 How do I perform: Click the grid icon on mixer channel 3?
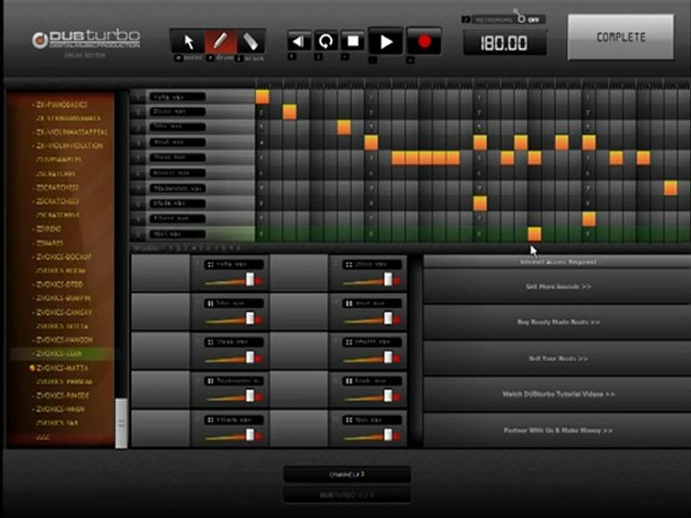coord(211,304)
